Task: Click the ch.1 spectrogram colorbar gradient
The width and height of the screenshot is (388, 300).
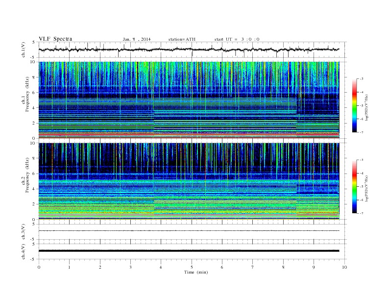Action: pyautogui.click(x=355, y=105)
